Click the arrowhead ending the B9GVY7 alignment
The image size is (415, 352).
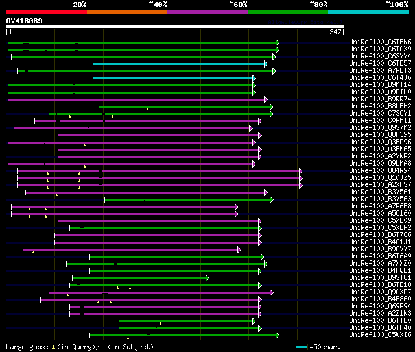(x=239, y=249)
